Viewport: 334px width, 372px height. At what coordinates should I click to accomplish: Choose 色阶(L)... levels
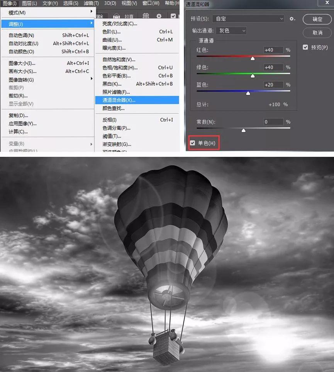(x=137, y=32)
